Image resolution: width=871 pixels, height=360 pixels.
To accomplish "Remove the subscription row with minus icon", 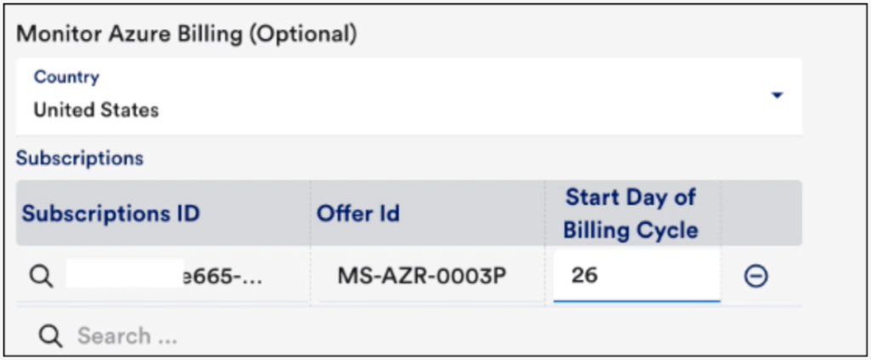I will [x=756, y=276].
